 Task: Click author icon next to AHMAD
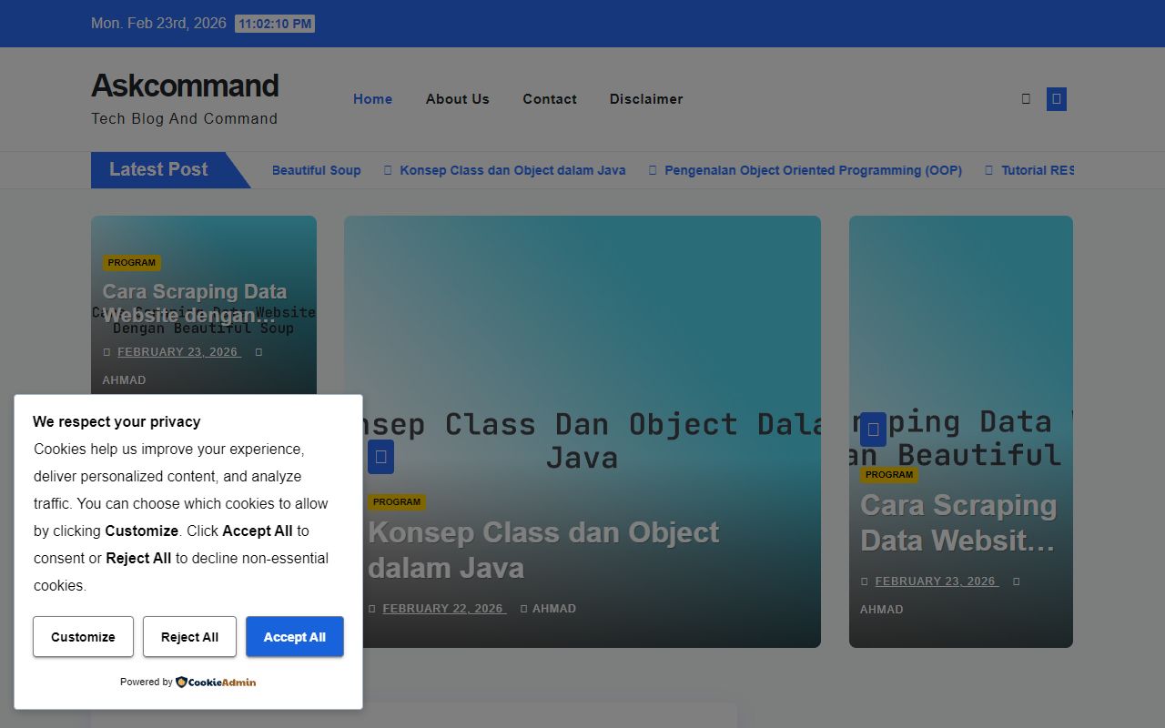coord(525,609)
